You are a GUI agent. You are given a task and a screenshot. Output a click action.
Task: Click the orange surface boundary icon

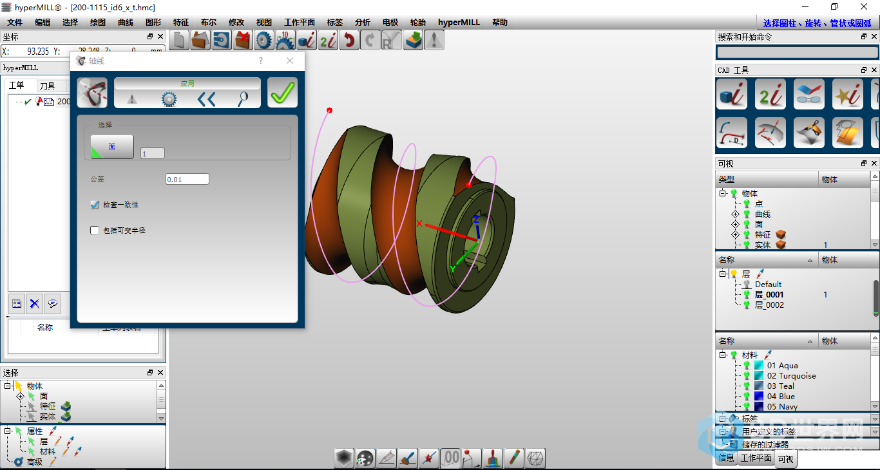point(848,133)
